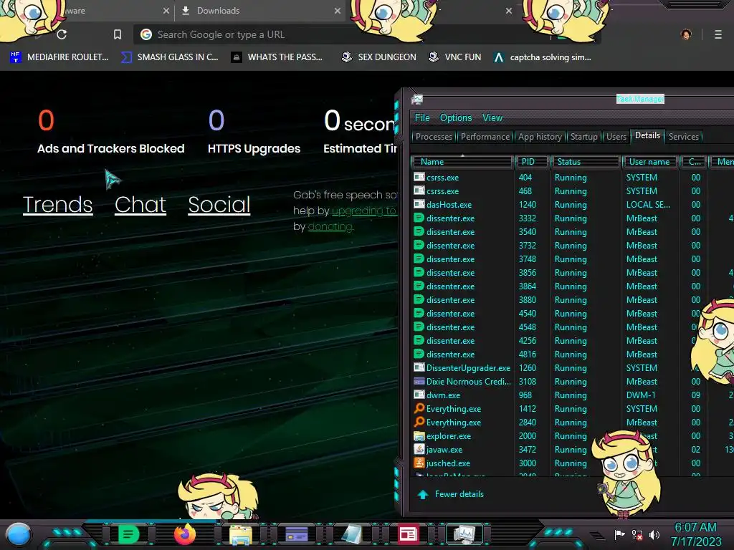Select the dissenter.exe icon with PID 4816
The width and height of the screenshot is (734, 550).
pos(419,354)
